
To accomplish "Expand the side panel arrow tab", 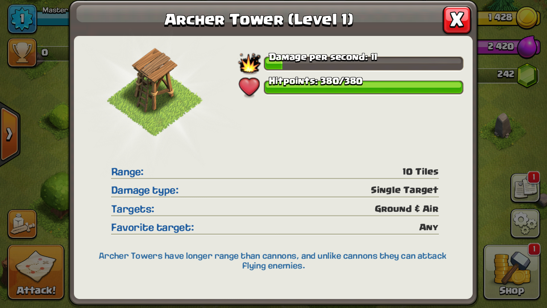I will (9, 134).
